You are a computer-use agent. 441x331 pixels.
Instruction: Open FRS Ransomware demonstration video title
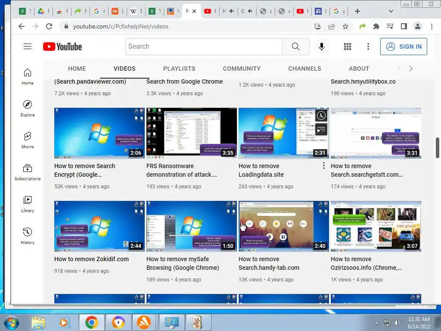click(x=182, y=170)
